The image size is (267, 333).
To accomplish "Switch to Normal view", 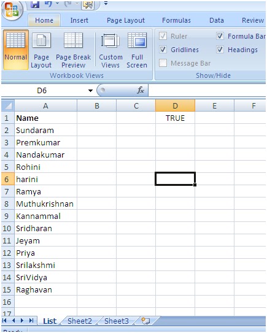I will coord(16,50).
